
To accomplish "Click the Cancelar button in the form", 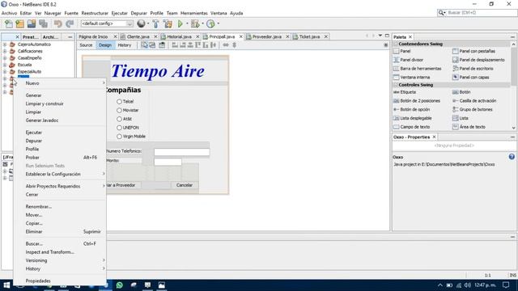I will click(185, 185).
